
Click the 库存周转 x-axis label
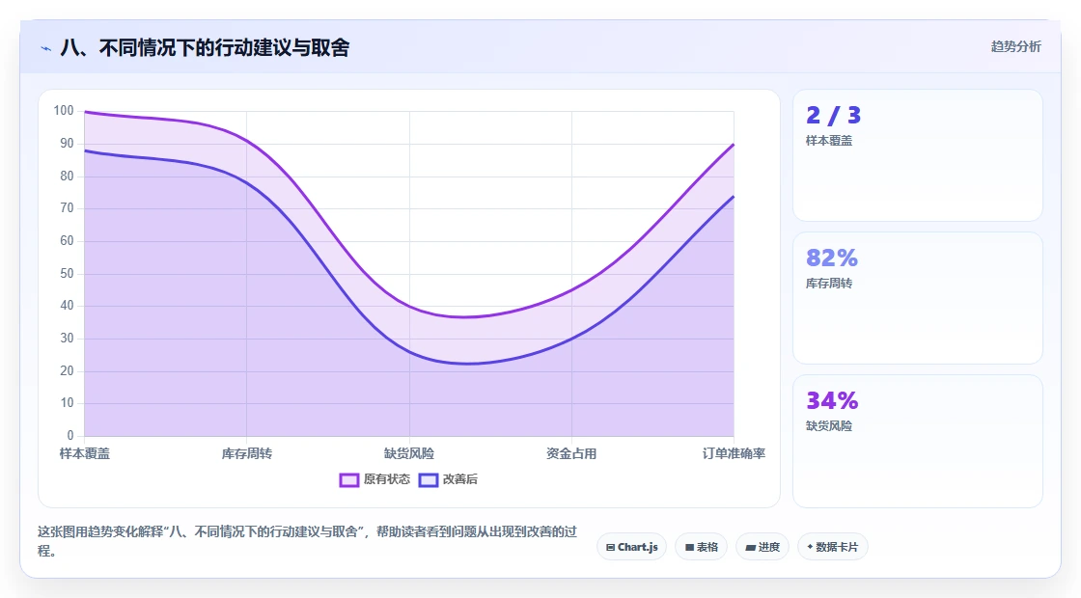coord(247,453)
